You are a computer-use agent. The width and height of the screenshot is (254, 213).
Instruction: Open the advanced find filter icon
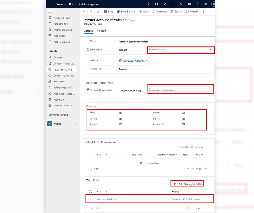click(181, 4)
